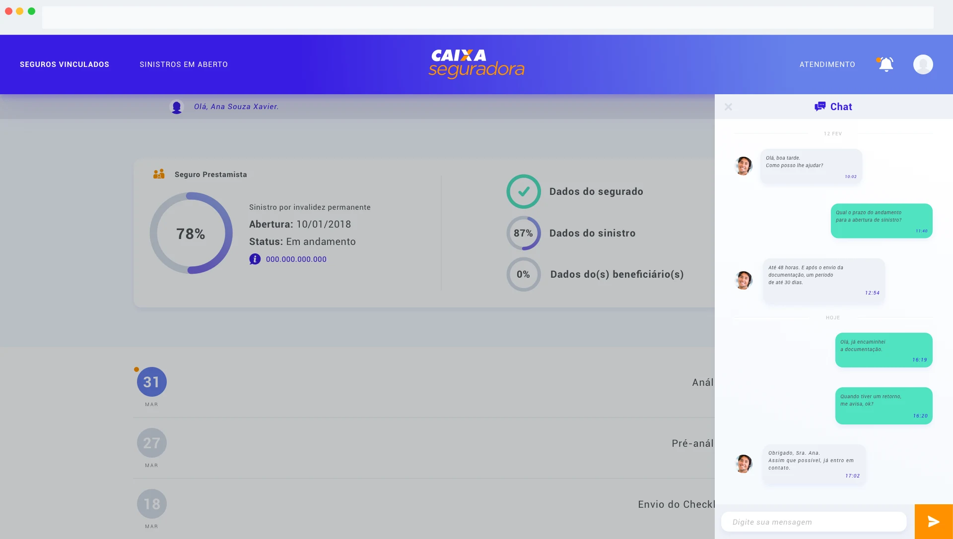
Task: Focus the Digite sua mensagem field
Action: coord(814,522)
